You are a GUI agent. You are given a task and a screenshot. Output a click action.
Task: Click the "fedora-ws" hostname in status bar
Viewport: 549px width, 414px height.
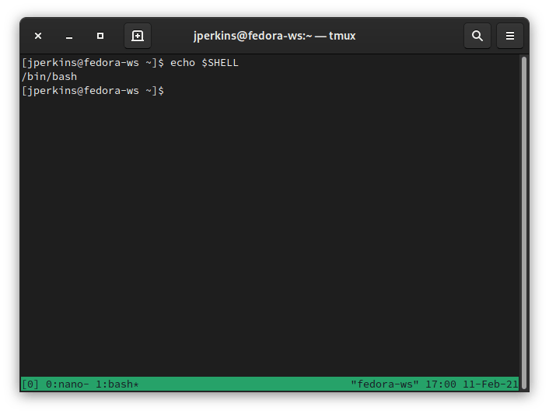pos(385,384)
